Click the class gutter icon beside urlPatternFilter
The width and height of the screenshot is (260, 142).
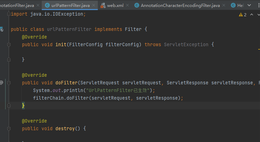1,30
